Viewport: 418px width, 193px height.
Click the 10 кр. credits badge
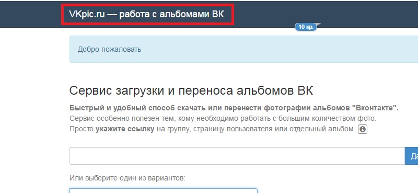pos(306,27)
